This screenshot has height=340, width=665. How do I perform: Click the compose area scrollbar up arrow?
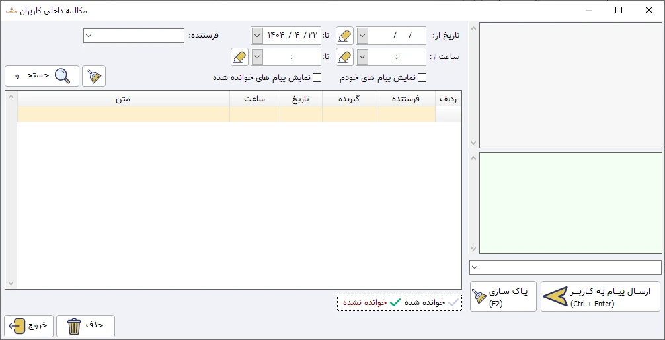coord(474,158)
